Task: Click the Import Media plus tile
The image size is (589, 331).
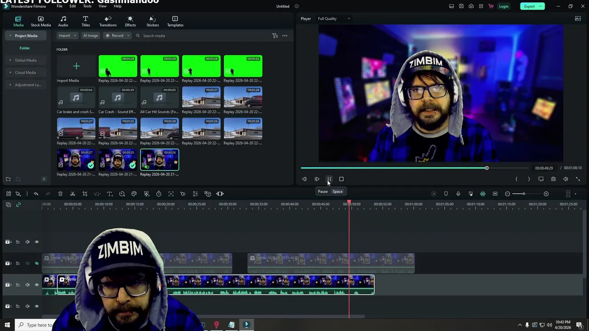Action: coord(76,66)
